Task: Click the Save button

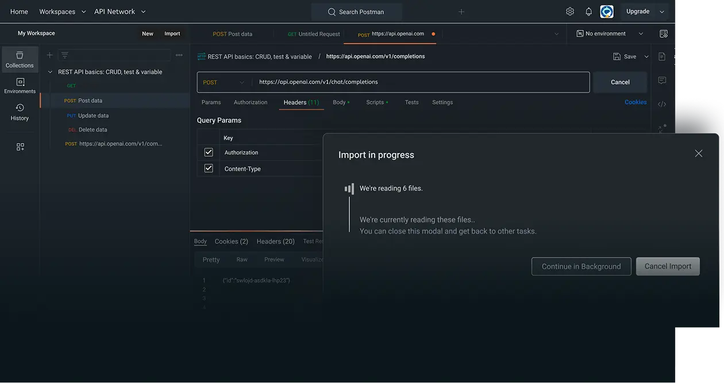Action: (625, 57)
